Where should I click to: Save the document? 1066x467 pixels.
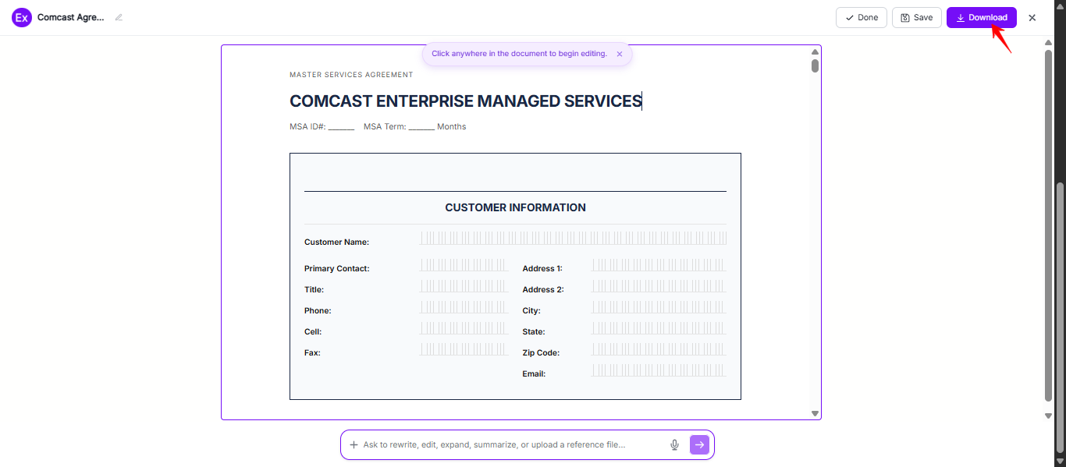tap(917, 17)
